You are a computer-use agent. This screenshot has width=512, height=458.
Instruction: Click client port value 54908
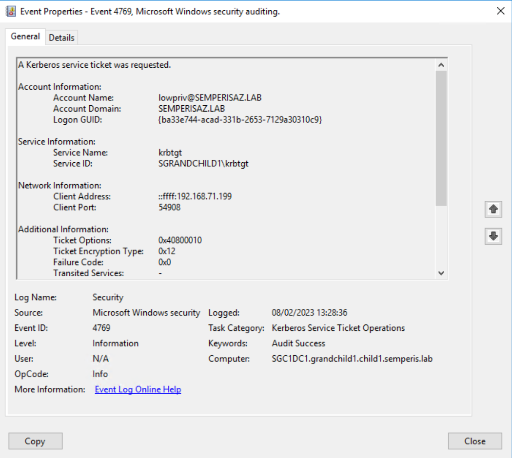(x=170, y=207)
